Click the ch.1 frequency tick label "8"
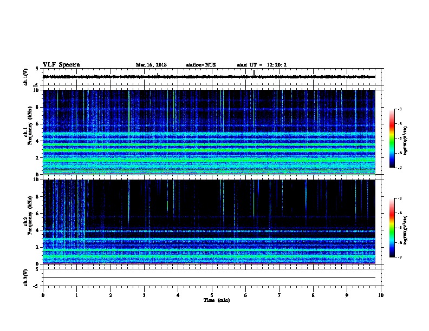This screenshot has width=429, height=331. (x=37, y=107)
